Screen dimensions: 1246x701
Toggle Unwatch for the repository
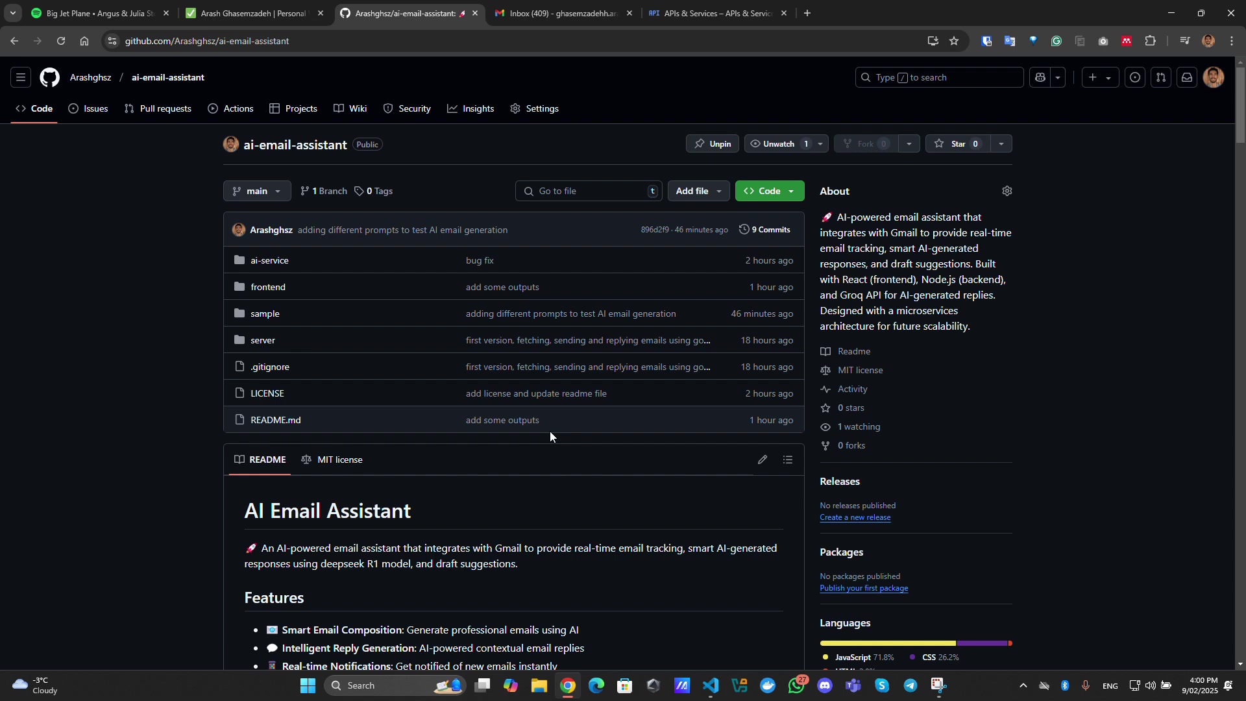pyautogui.click(x=778, y=143)
